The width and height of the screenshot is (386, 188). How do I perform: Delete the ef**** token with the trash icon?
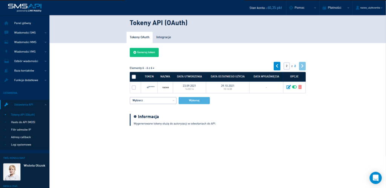[300, 87]
